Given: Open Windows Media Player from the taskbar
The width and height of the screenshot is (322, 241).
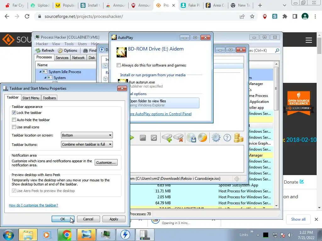Looking at the screenshot, I should (47, 235).
